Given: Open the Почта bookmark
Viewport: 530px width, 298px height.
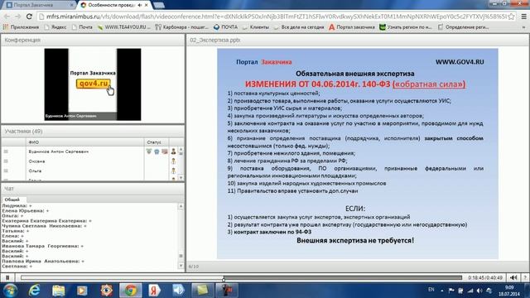Looking at the screenshot, I should click(x=82, y=27).
